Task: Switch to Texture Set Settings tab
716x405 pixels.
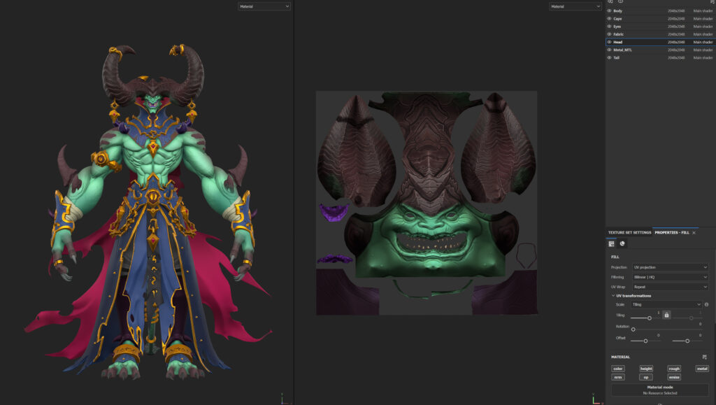Action: tap(629, 232)
